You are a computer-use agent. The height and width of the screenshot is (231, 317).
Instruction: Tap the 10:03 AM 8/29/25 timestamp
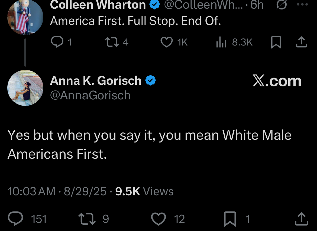(x=57, y=191)
